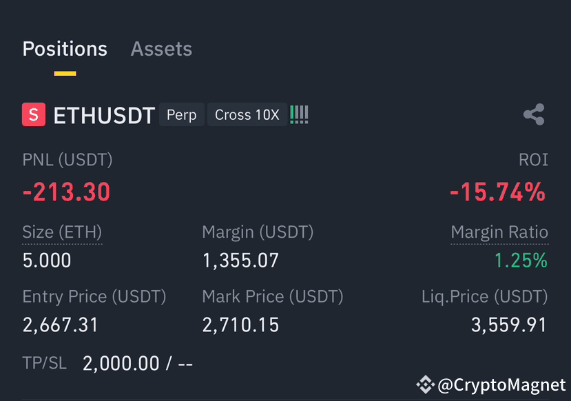
Task: Click the ETHUSDT symbol name
Action: pos(104,115)
